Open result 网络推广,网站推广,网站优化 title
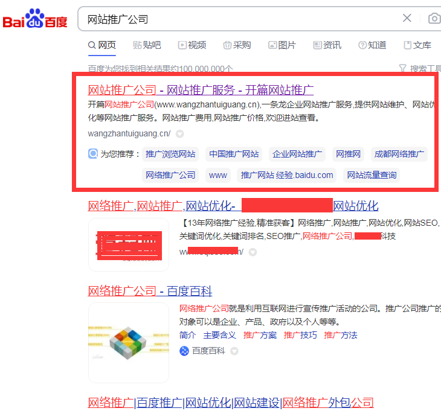The image size is (441, 411). [233, 206]
